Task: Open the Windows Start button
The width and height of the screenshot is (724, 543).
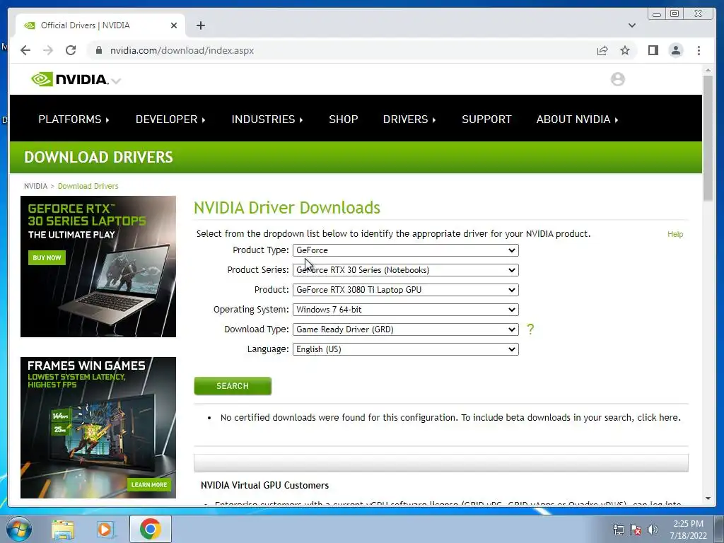Action: [x=18, y=529]
